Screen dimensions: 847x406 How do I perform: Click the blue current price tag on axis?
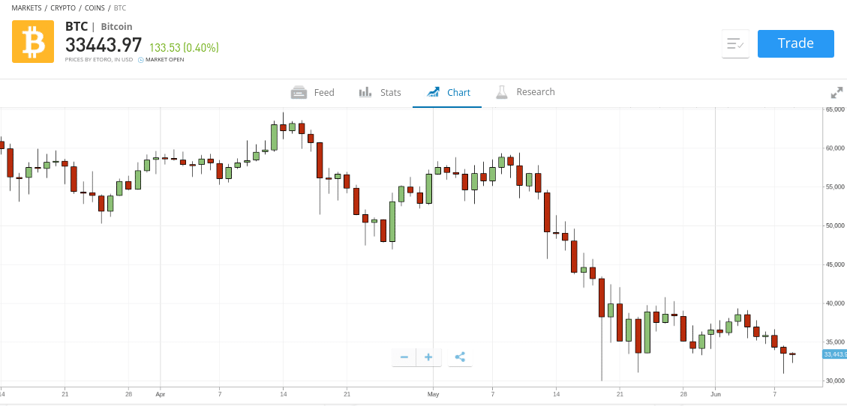[x=834, y=354]
